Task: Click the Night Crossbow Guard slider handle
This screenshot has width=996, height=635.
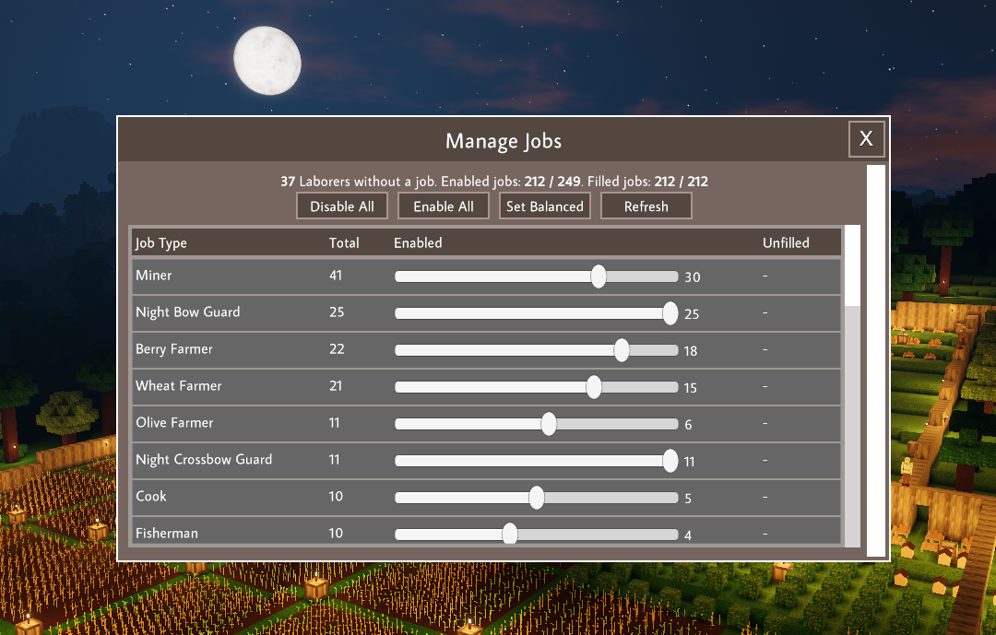Action: [x=670, y=461]
